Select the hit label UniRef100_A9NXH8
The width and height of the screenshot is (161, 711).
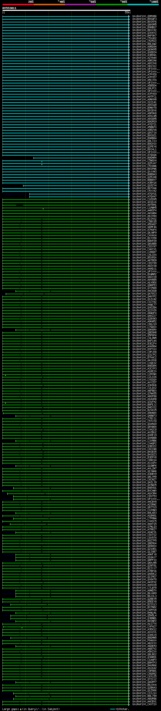(x=144, y=99)
